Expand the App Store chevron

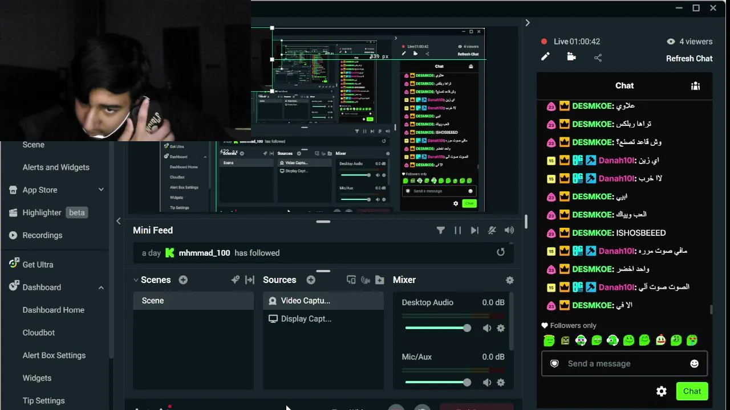pos(101,190)
